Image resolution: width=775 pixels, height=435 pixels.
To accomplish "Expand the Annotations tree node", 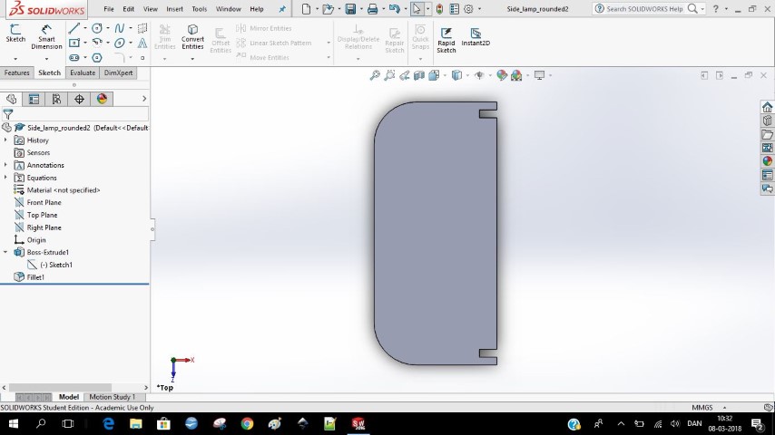I will click(5, 165).
